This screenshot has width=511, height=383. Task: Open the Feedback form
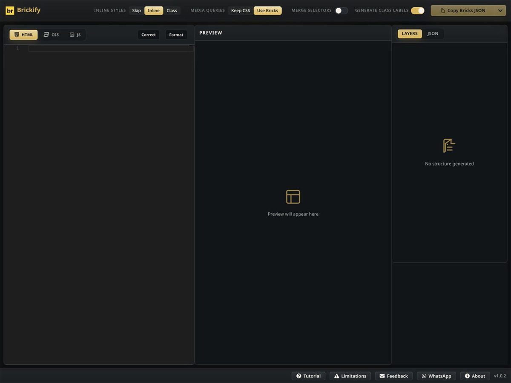pyautogui.click(x=394, y=376)
